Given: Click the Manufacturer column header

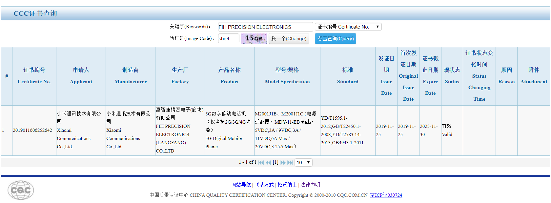Looking at the screenshot, I should coord(131,76).
